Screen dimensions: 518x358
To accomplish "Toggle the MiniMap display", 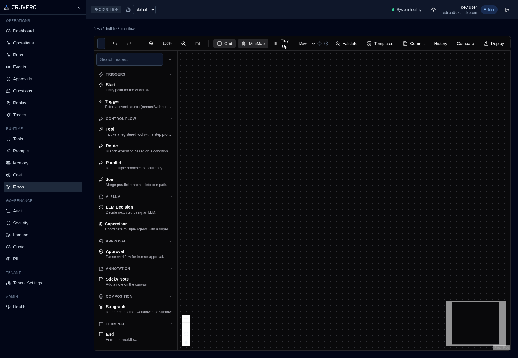I will (253, 44).
